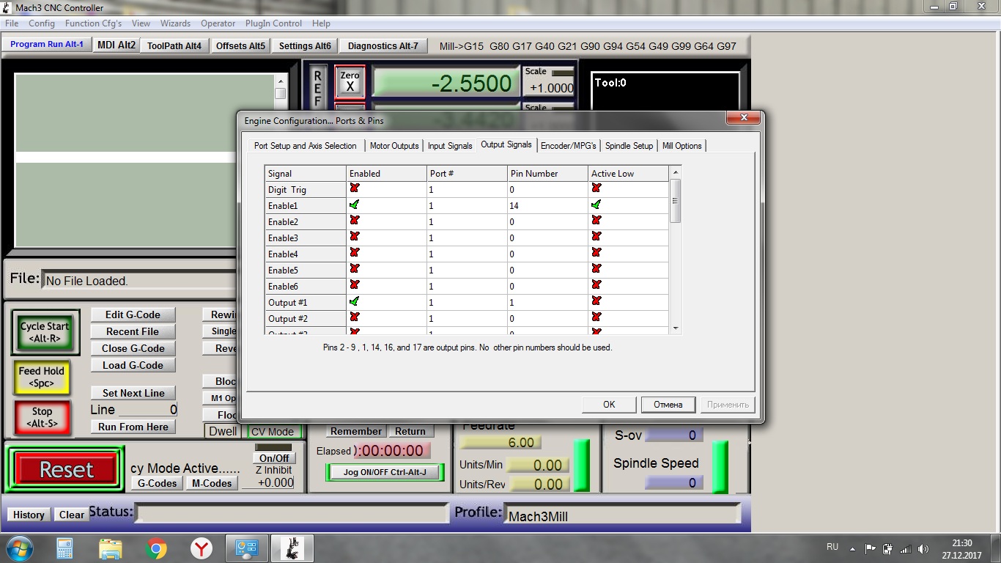Open the Port Setup and Axis Selection tab
The width and height of the screenshot is (1001, 563).
[x=305, y=146]
